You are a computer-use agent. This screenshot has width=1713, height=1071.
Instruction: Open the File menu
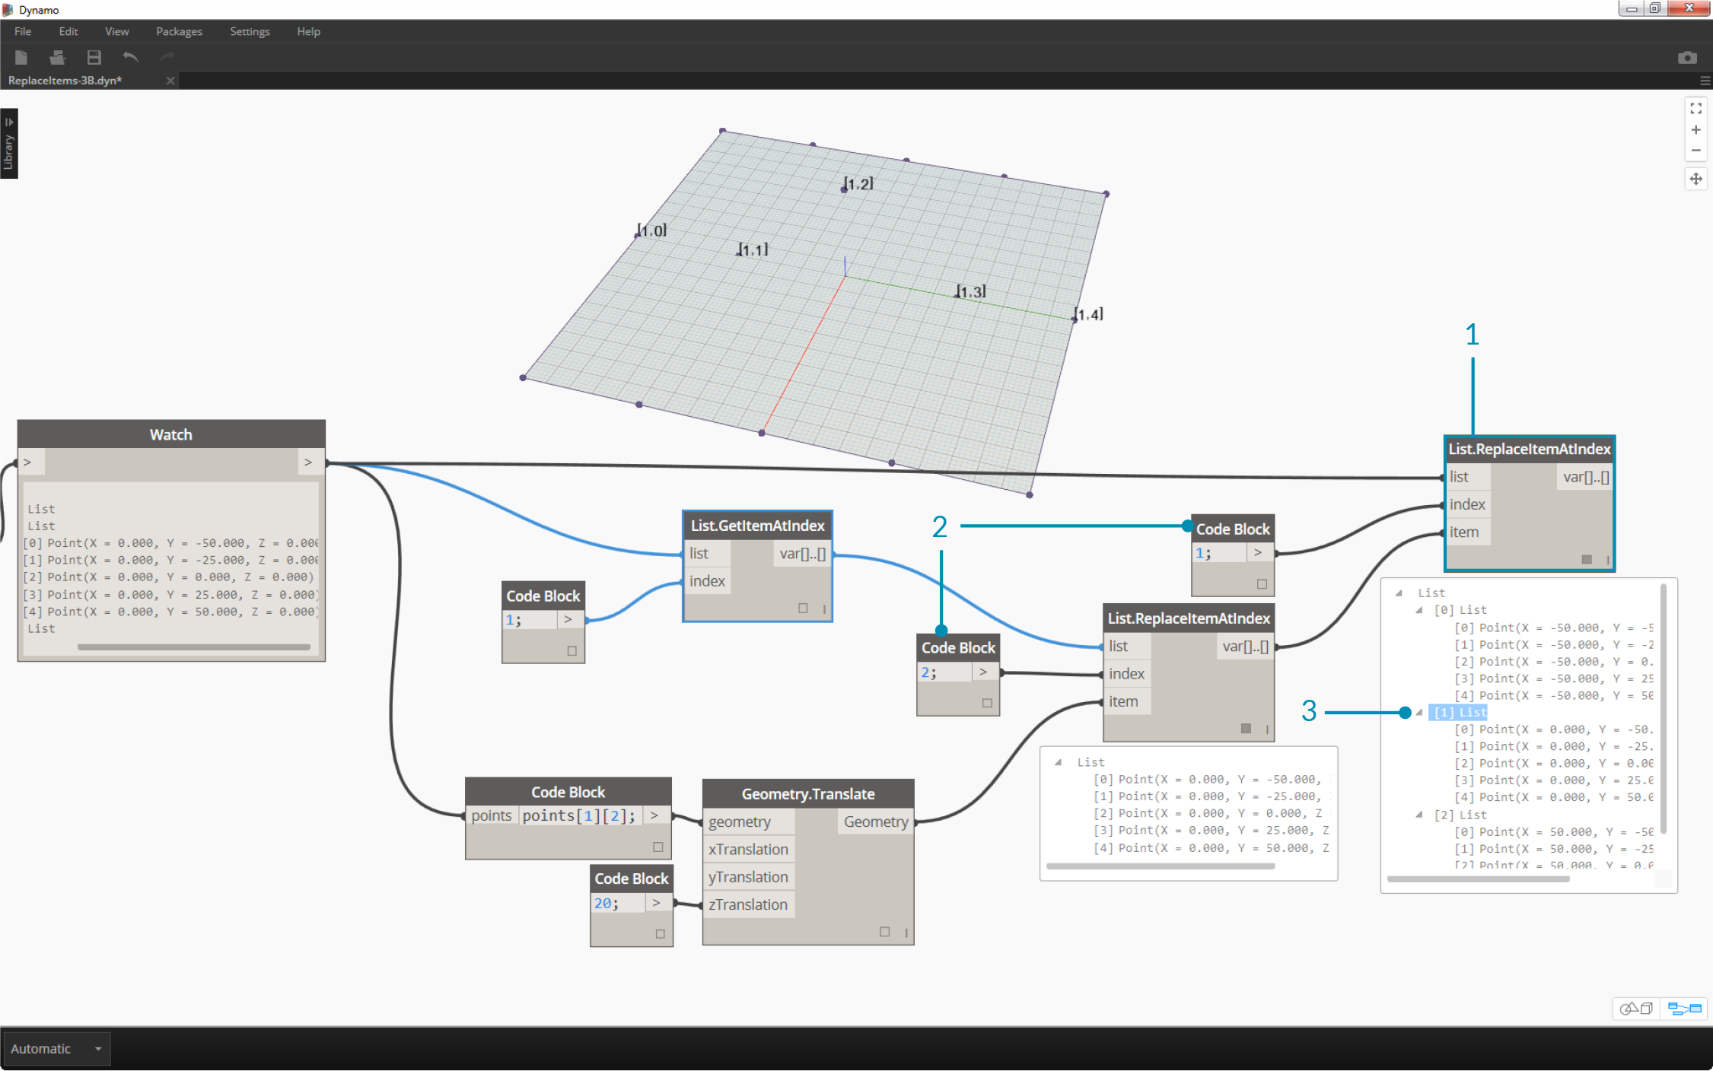[x=23, y=31]
